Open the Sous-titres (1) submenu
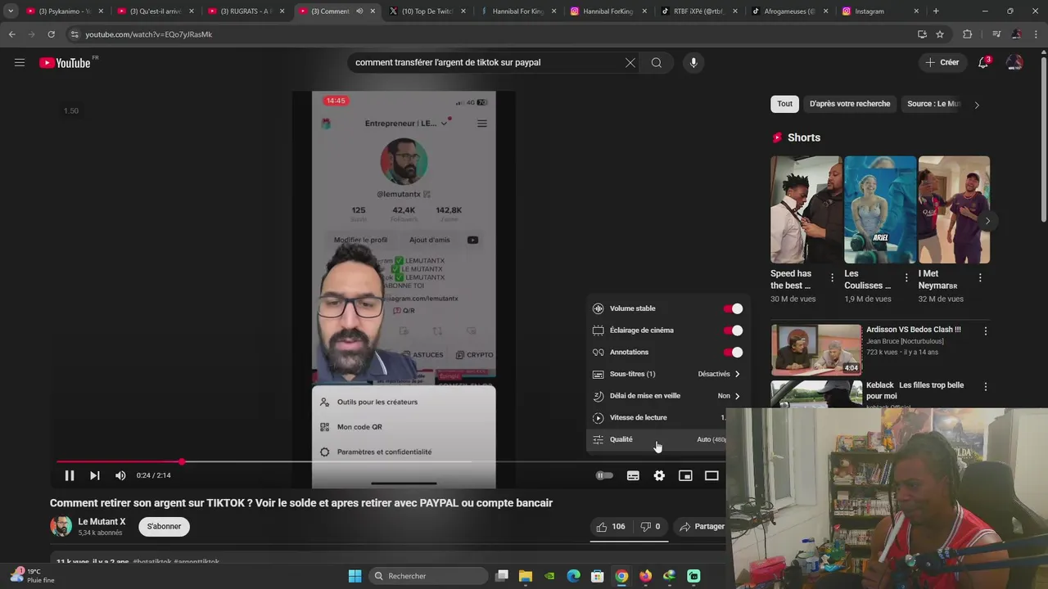The height and width of the screenshot is (589, 1048). [668, 374]
